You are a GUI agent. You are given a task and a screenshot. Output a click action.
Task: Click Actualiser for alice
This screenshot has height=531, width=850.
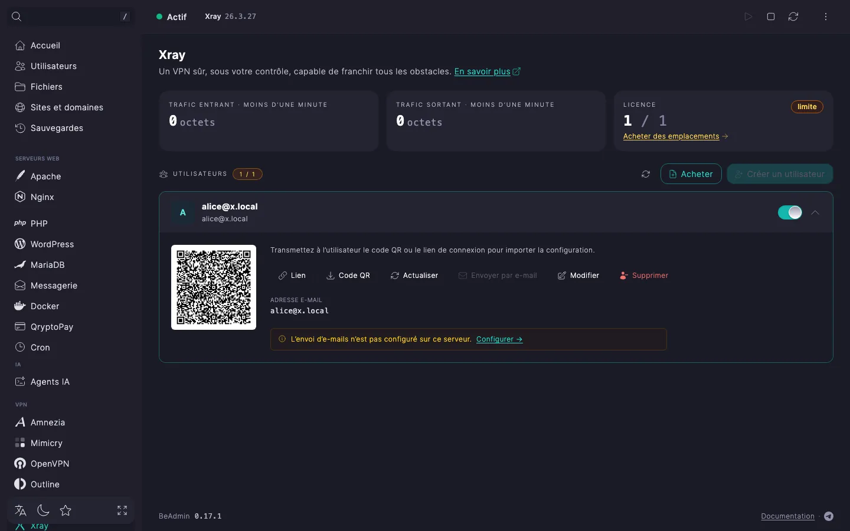tap(414, 276)
